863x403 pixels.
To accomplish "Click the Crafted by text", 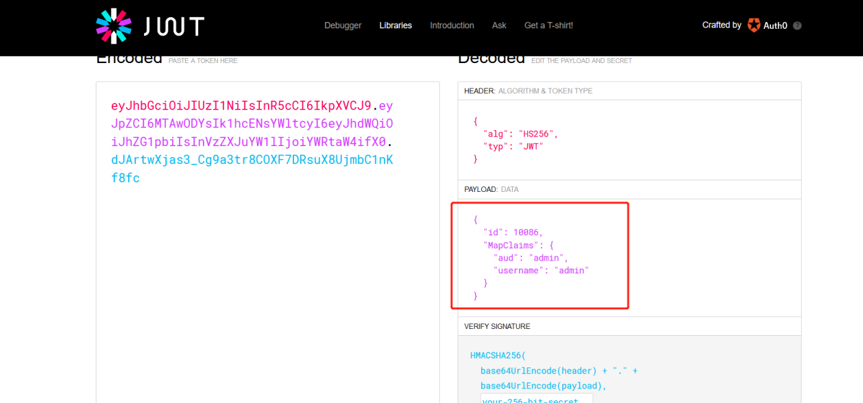I will click(x=722, y=25).
